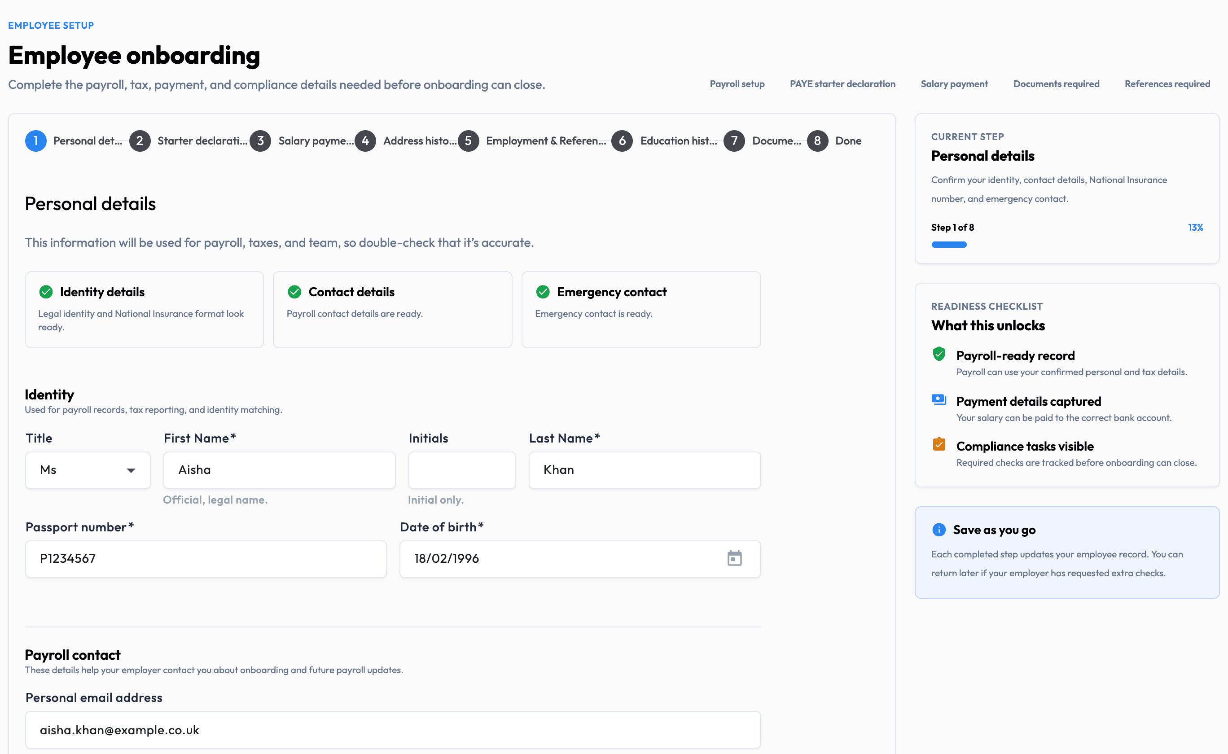Open the Title dropdown showing Ms
Viewport: 1228px width, 754px height.
coord(88,470)
